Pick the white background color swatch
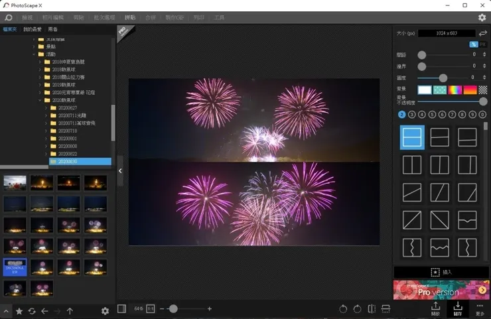Image resolution: width=491 pixels, height=319 pixels. pyautogui.click(x=424, y=90)
